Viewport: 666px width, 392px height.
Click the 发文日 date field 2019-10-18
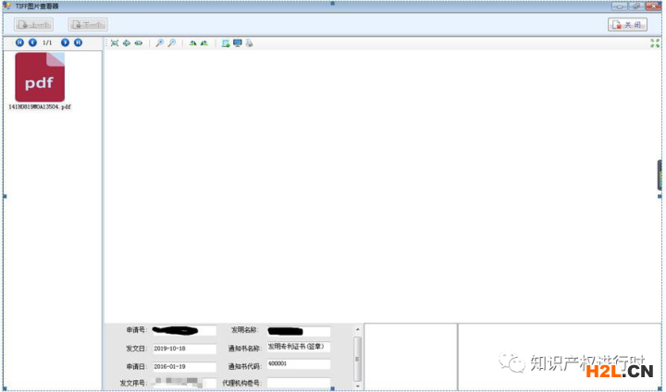coord(184,349)
